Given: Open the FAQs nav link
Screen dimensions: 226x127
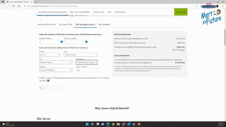Looking at the screenshot, I should [x=109, y=12].
